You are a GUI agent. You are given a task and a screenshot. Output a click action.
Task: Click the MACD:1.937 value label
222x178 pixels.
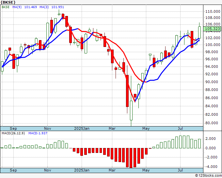coord(38,133)
